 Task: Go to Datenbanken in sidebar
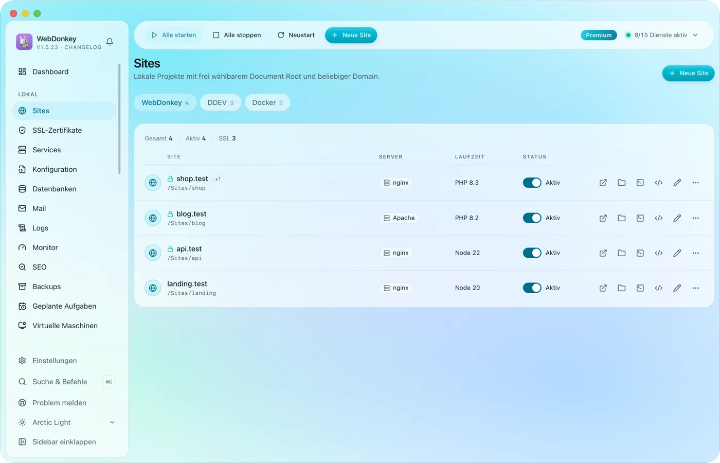click(64, 189)
